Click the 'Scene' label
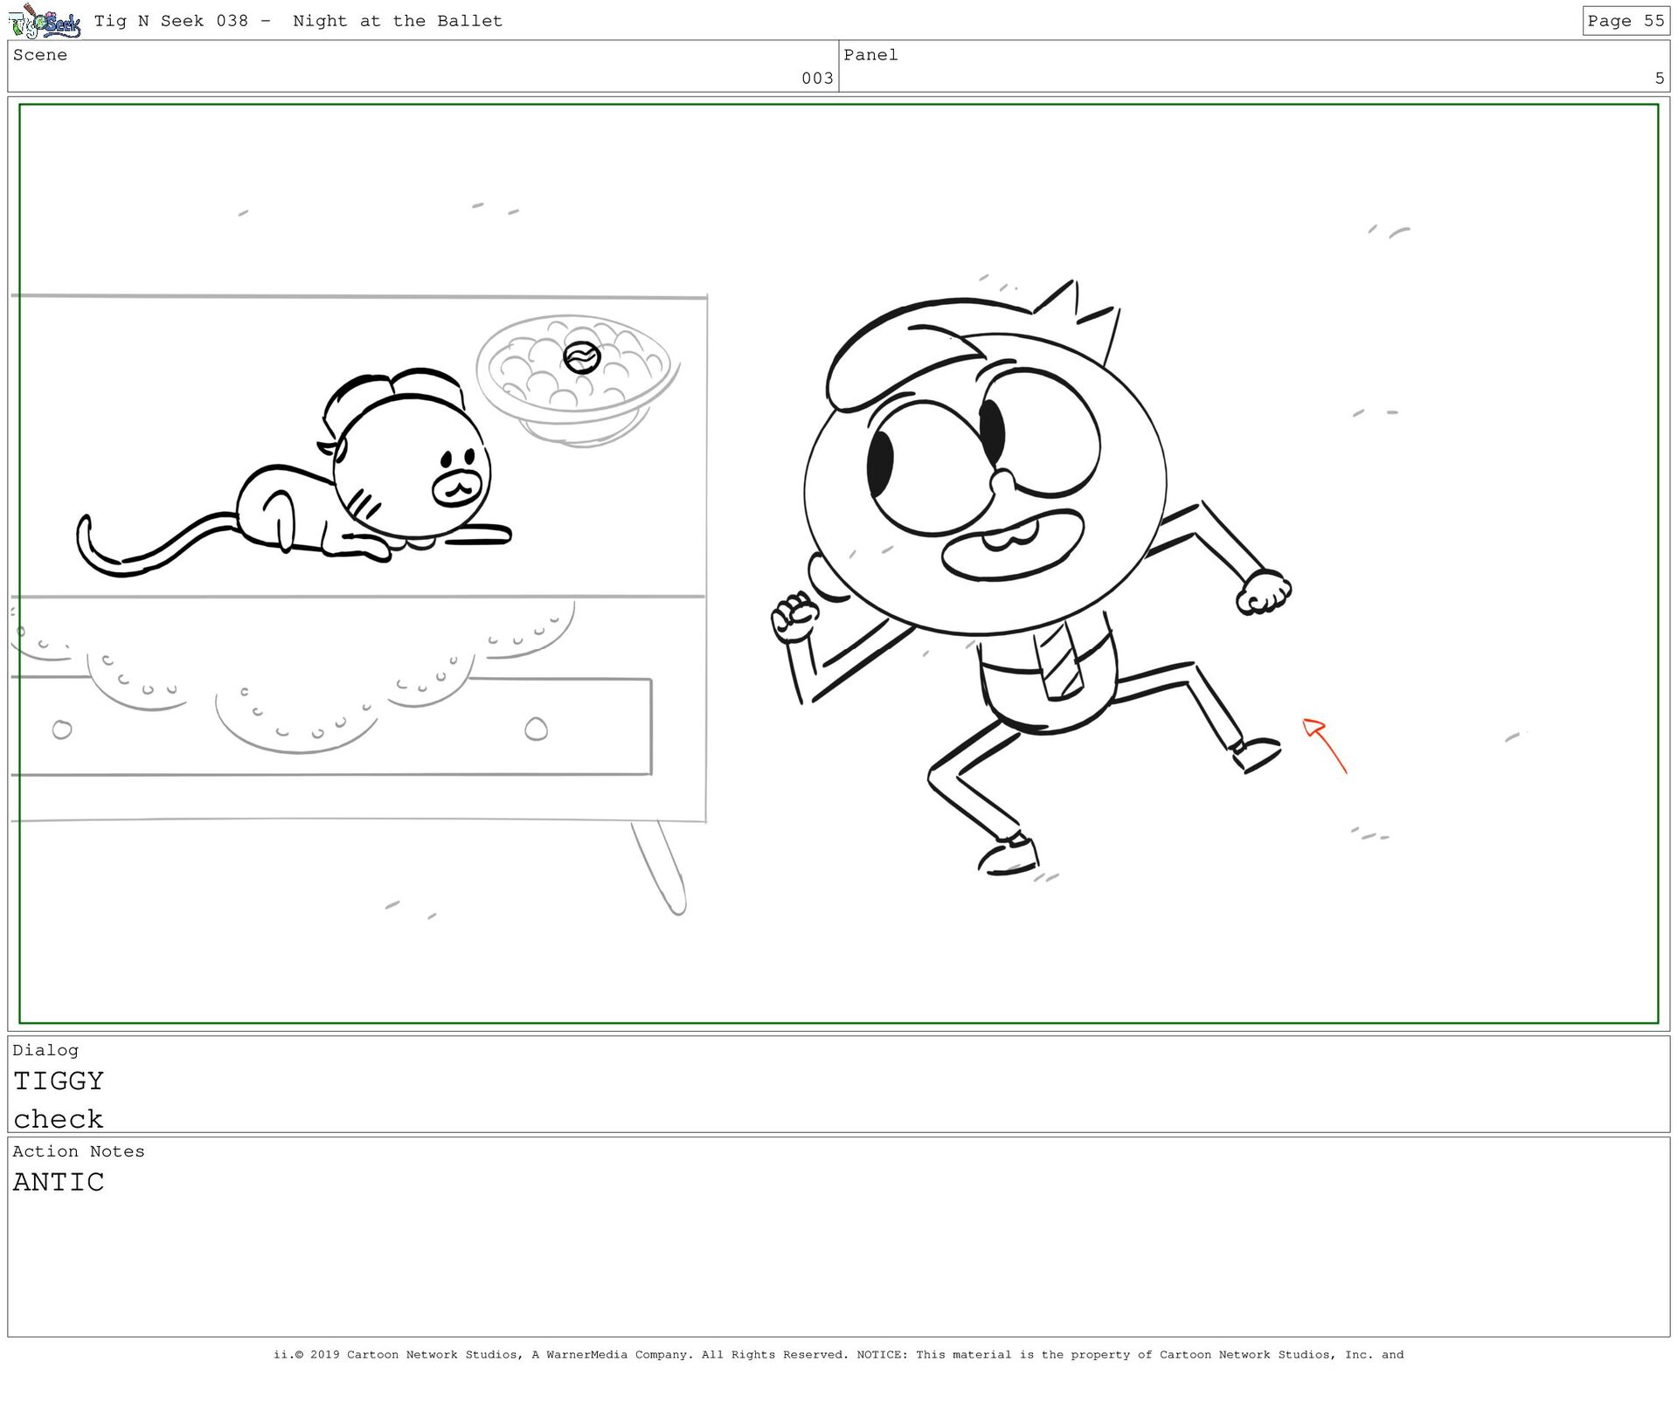Screen dimensions: 1678x1403 click(40, 55)
